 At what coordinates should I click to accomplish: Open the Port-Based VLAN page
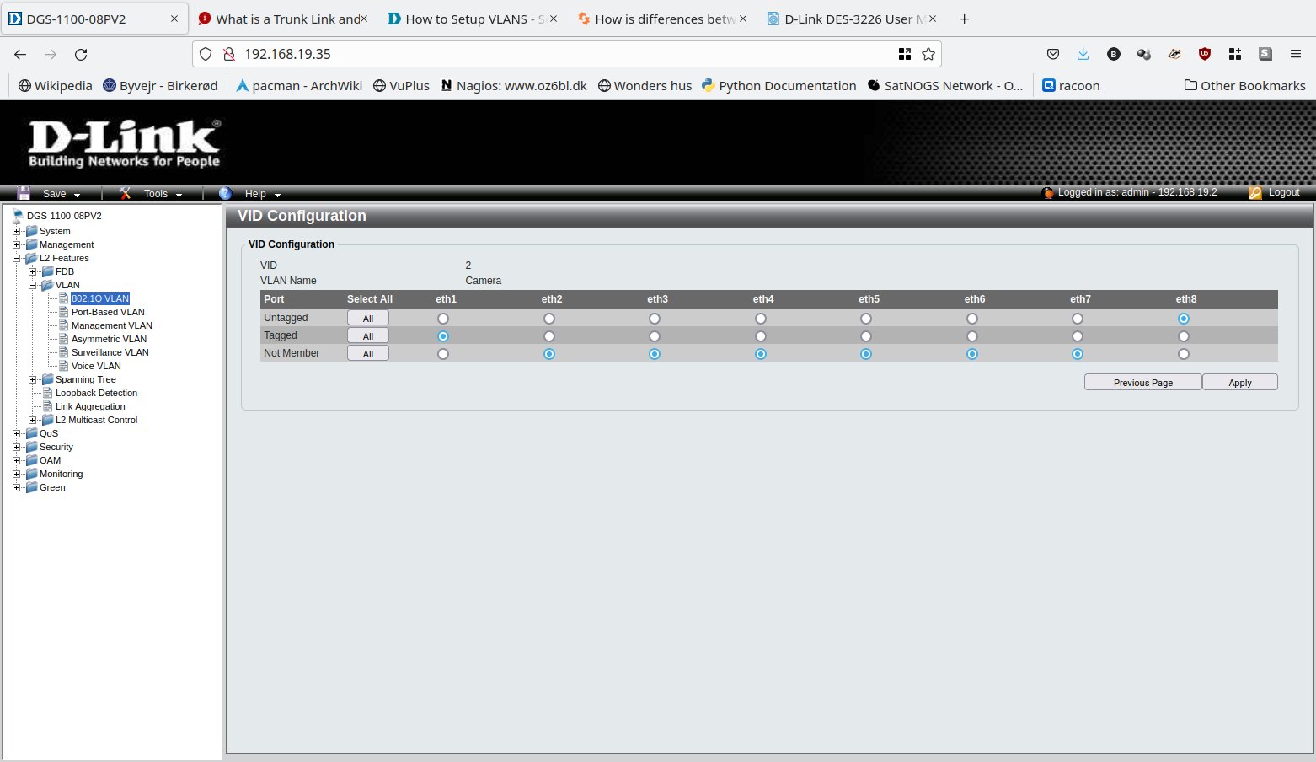pyautogui.click(x=108, y=312)
